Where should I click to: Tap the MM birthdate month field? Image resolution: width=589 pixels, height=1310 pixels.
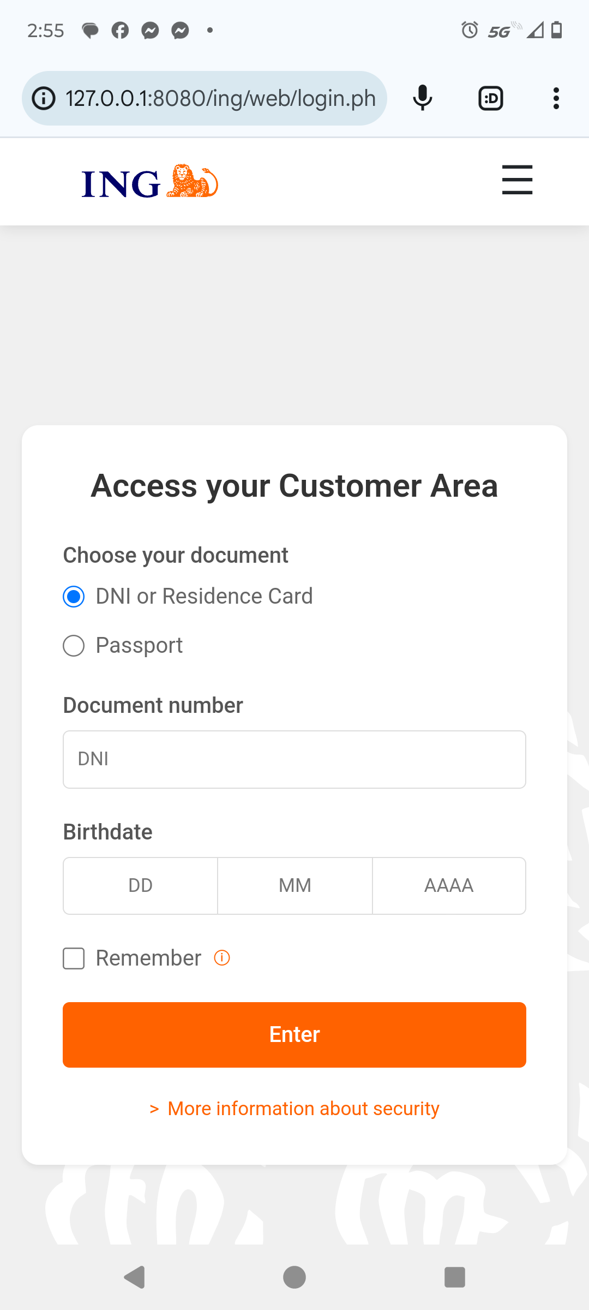(x=295, y=885)
